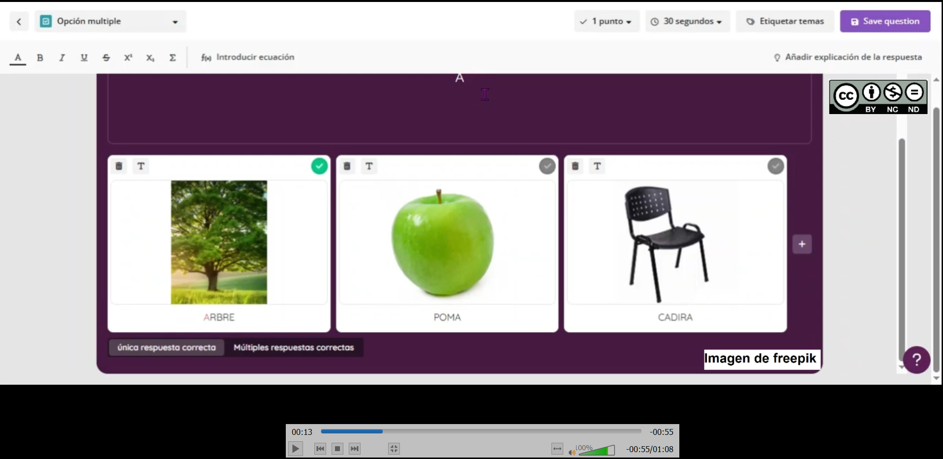The height and width of the screenshot is (459, 943).
Task: Mark POMA as the correct answer
Action: (x=547, y=166)
